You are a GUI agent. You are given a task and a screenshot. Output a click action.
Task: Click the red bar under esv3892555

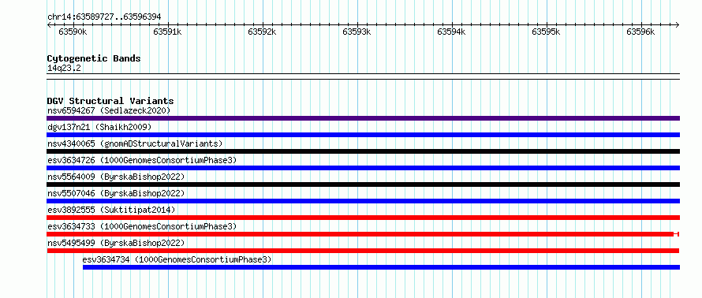[363, 218]
